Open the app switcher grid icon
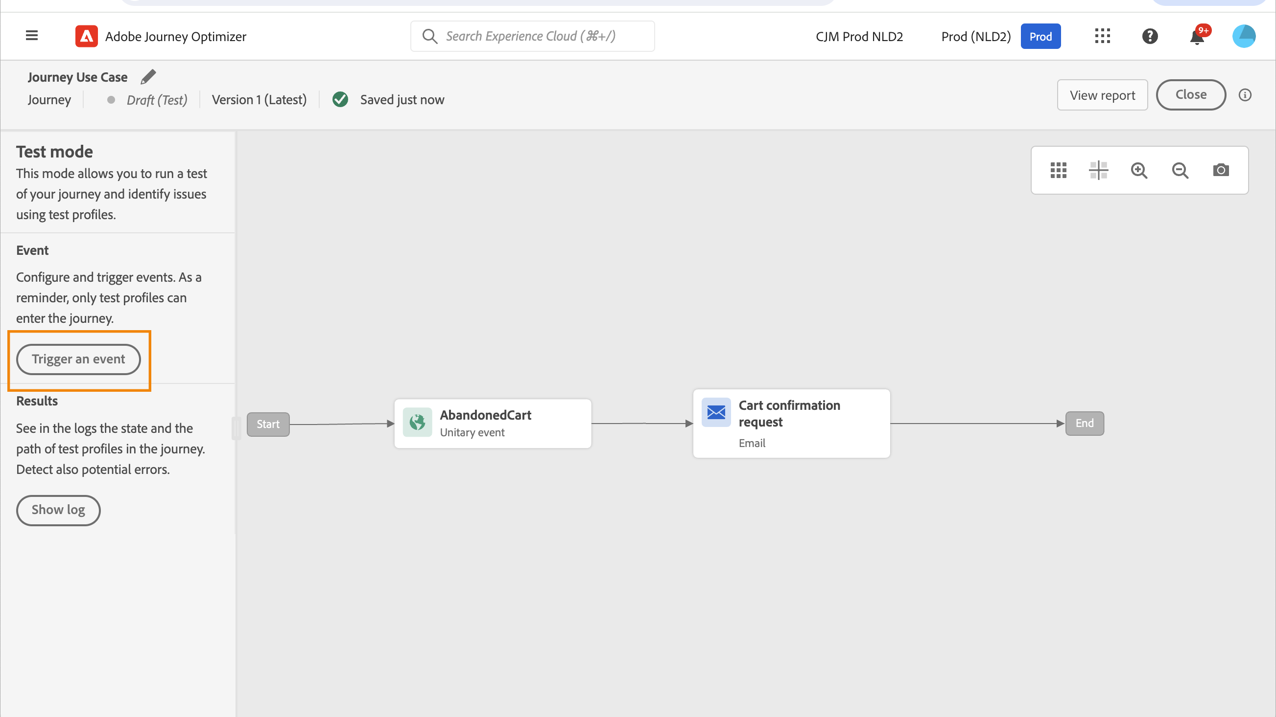This screenshot has width=1276, height=717. pos(1102,36)
